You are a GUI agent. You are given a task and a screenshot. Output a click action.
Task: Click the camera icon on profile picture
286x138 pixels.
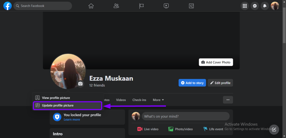tap(80, 84)
